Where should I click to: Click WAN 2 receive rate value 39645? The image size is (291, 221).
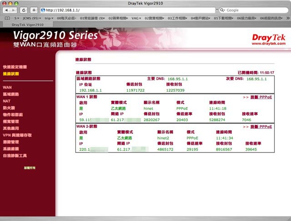251,149
